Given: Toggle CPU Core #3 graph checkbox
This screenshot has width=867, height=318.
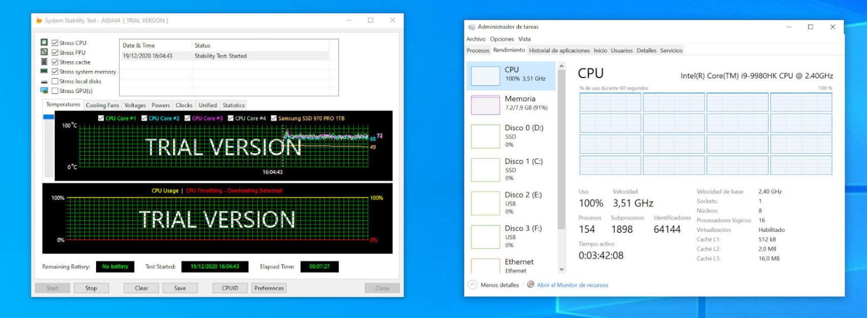Looking at the screenshot, I should (188, 118).
